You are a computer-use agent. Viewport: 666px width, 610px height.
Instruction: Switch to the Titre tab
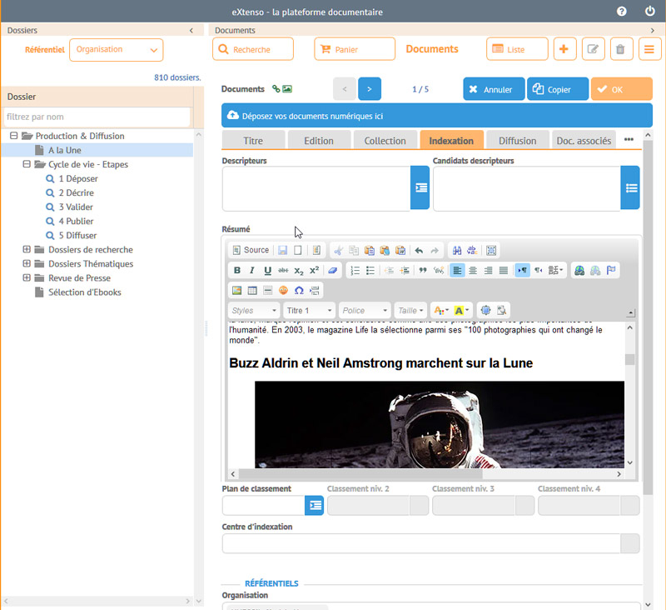click(x=253, y=141)
